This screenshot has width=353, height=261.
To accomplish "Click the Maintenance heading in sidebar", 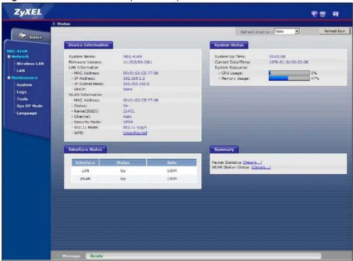I will [x=25, y=78].
